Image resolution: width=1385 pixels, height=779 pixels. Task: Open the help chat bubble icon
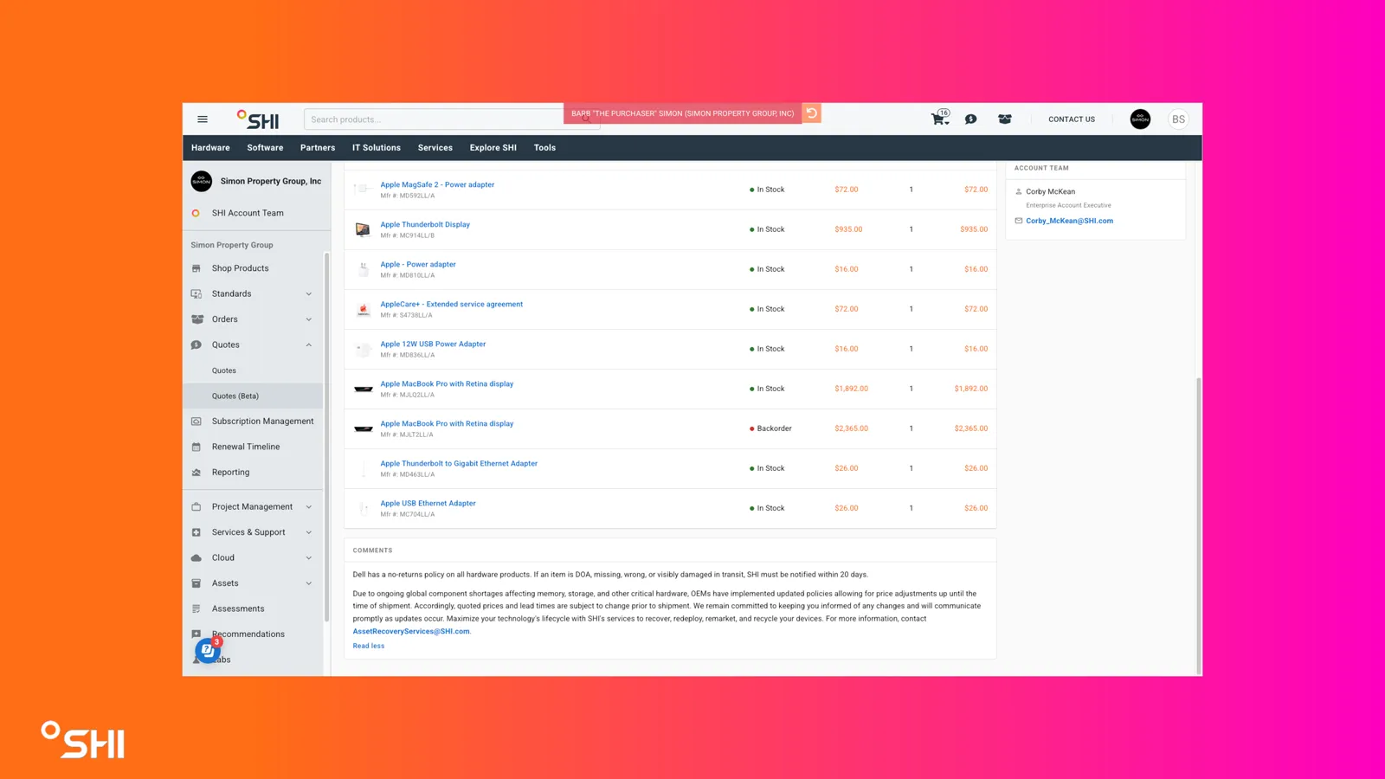(x=208, y=649)
